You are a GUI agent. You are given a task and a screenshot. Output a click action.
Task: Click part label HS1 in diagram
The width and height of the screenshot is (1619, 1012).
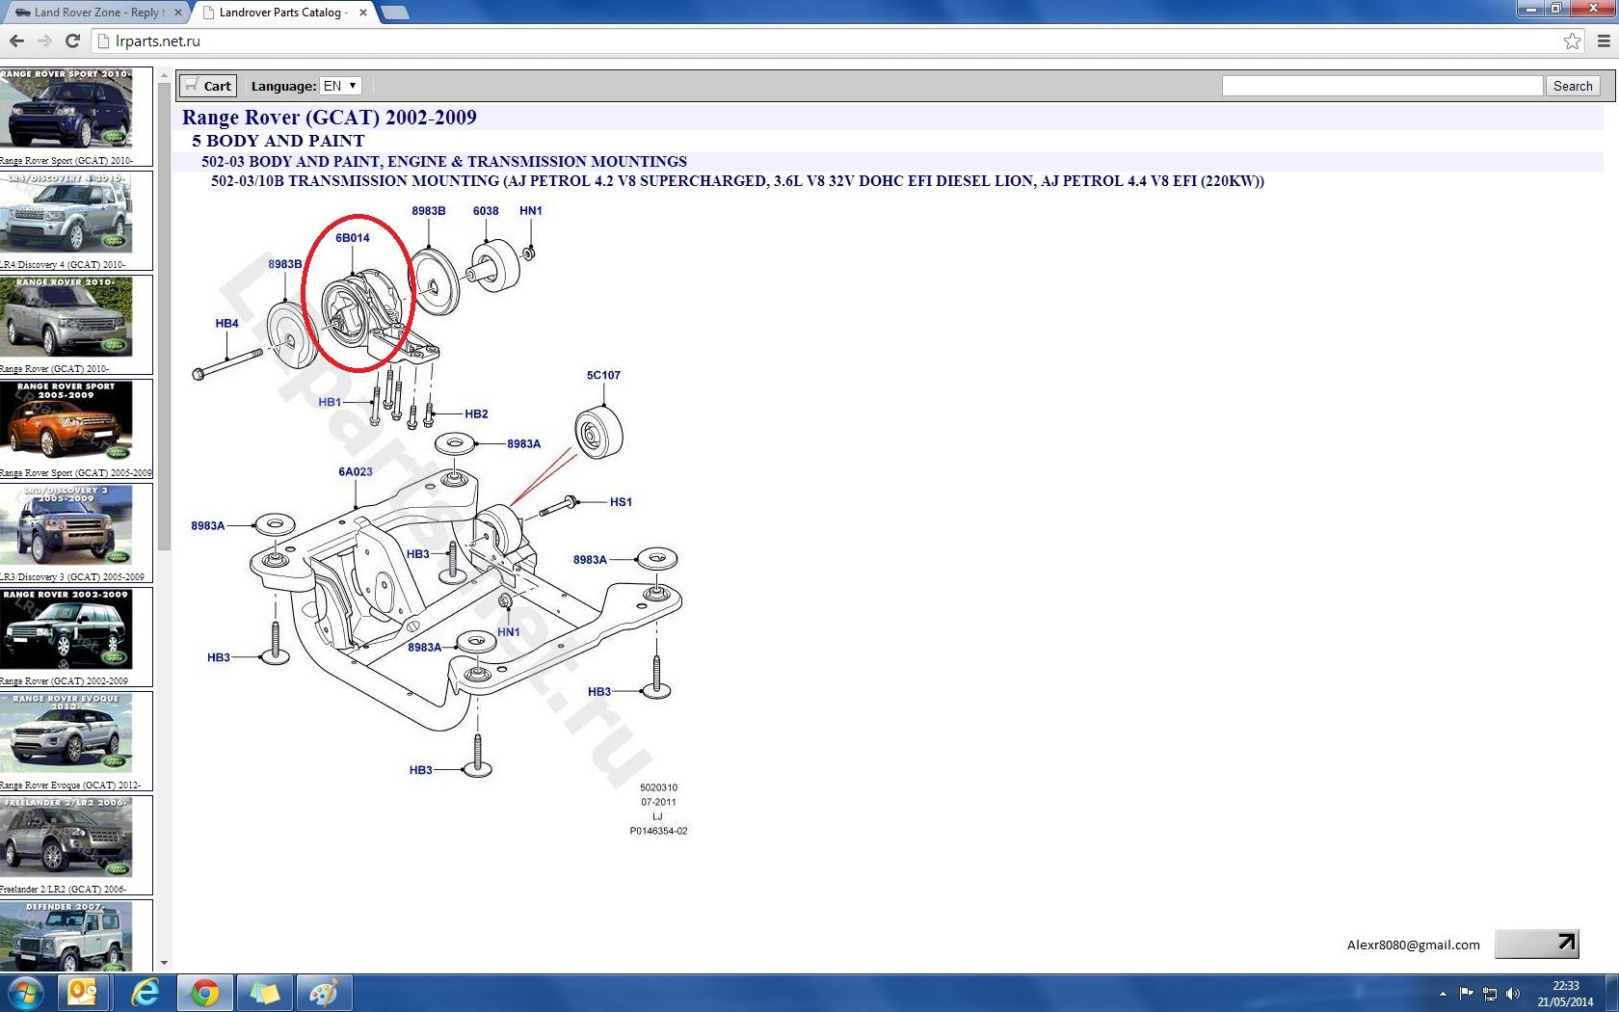(x=621, y=502)
